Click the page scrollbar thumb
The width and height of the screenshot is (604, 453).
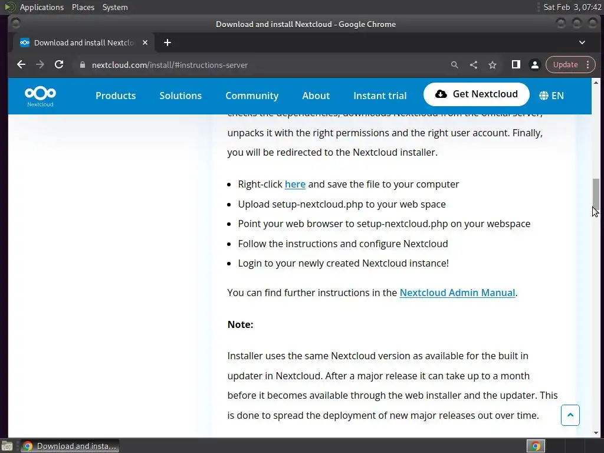click(596, 195)
